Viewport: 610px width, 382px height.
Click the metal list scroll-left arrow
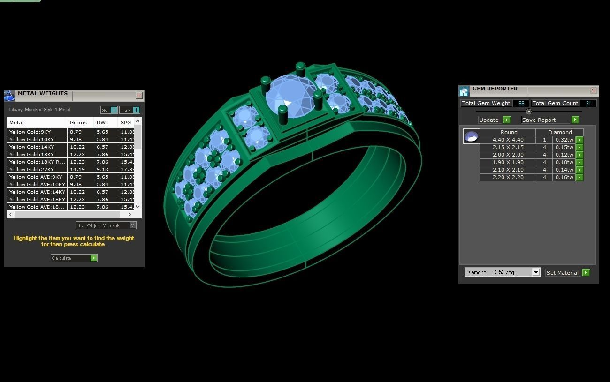pos(10,214)
